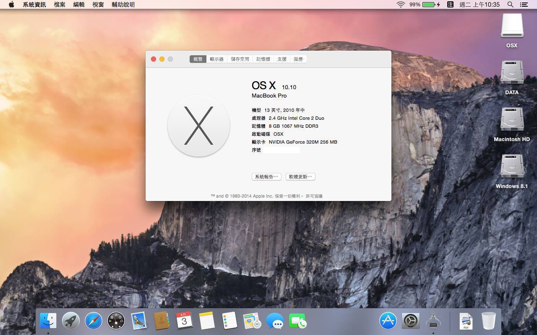This screenshot has height=335, width=537.
Task: Open the 輔助說明 menu
Action: (x=123, y=5)
